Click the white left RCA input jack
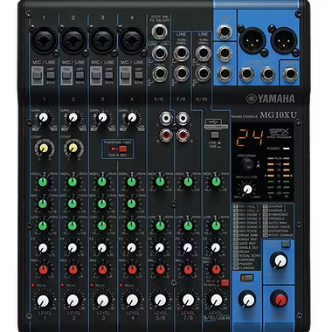332x332 pixels. pos(166,118)
